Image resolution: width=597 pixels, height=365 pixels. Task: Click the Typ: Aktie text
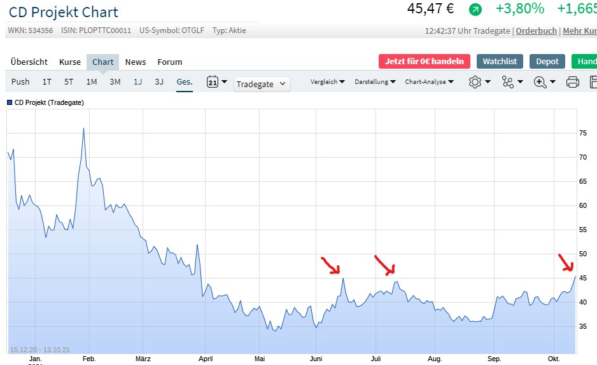pos(229,31)
